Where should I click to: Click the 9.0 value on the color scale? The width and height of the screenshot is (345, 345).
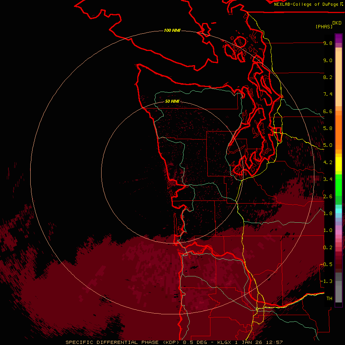(x=328, y=60)
